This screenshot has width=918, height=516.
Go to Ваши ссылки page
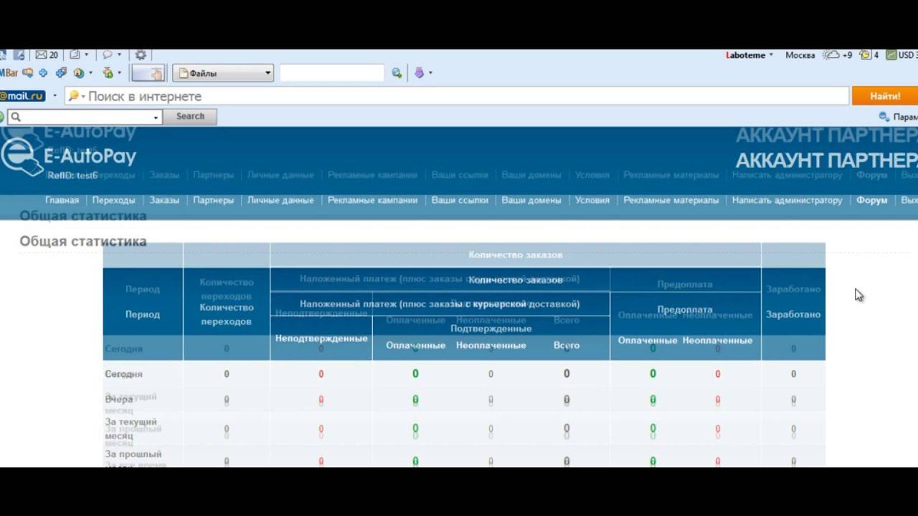[460, 200]
